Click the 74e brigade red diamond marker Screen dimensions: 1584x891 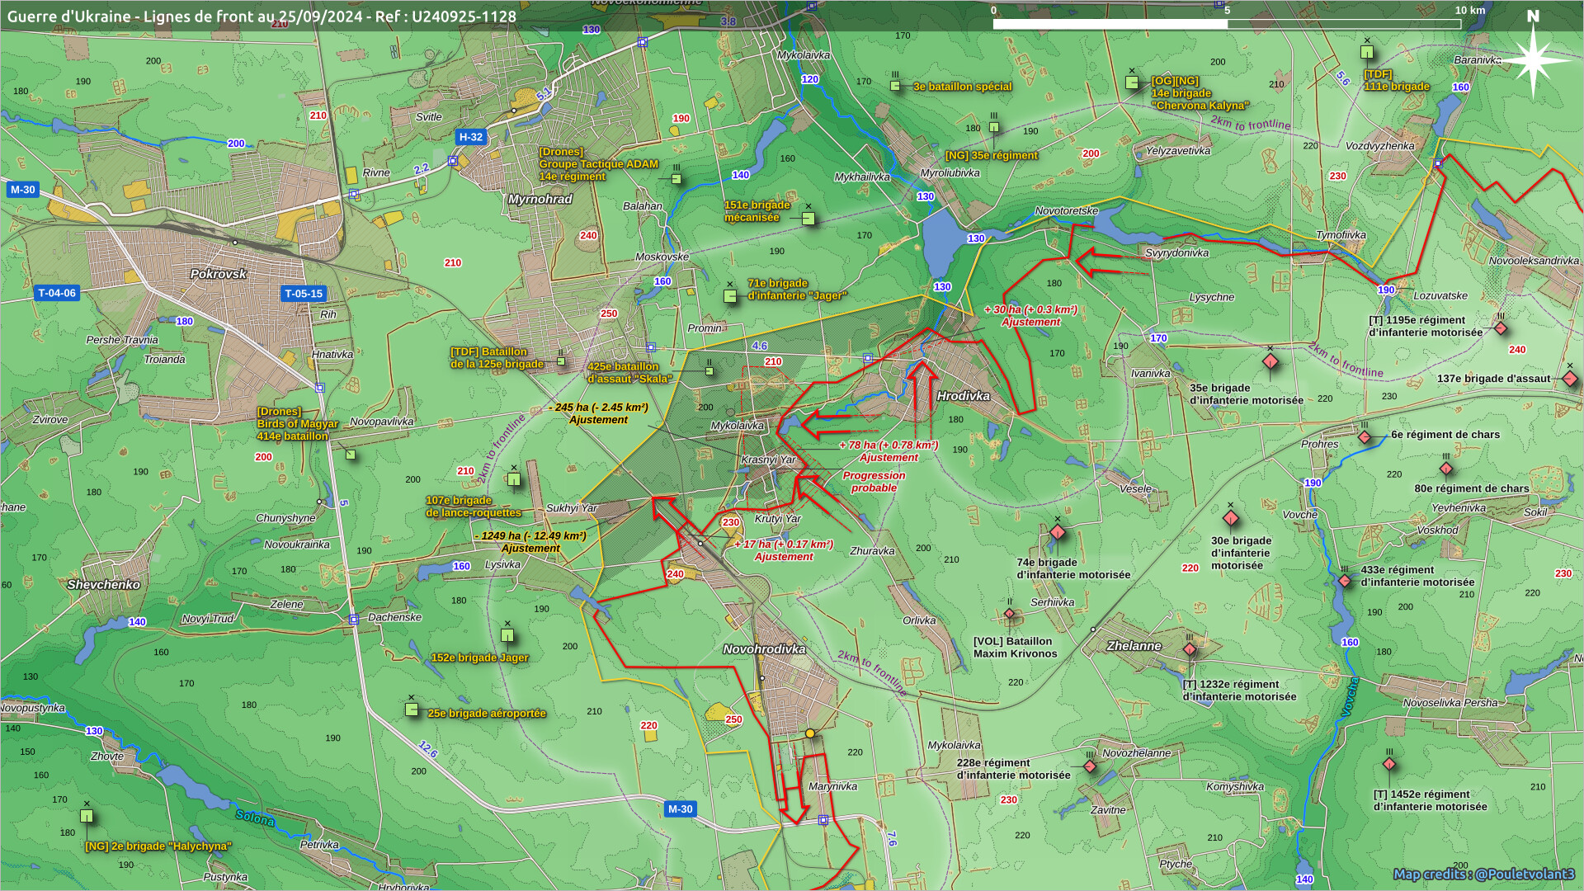(x=1057, y=532)
